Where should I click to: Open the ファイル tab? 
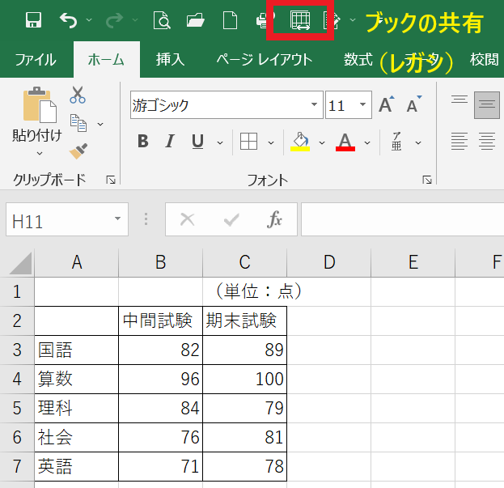pos(36,60)
